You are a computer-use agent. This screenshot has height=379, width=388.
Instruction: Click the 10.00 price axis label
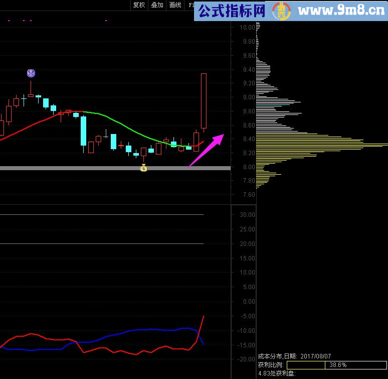(247, 28)
